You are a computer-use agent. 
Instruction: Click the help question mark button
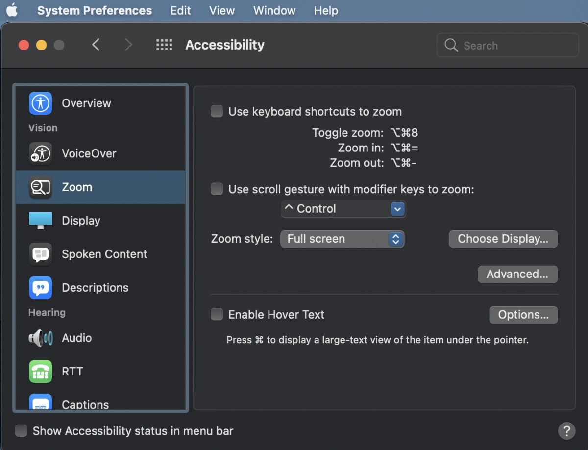566,431
